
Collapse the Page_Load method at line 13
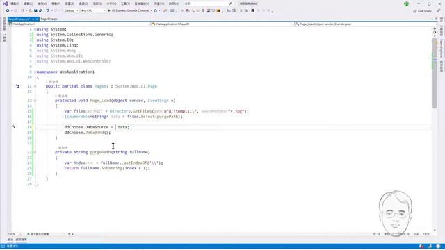click(35, 100)
